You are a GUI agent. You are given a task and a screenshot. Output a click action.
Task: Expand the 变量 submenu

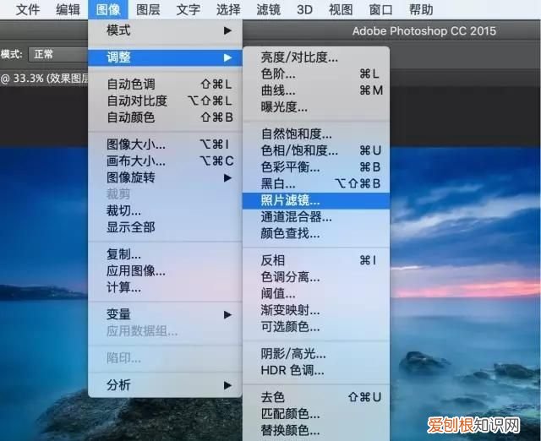click(x=166, y=314)
